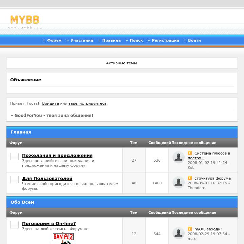Click the message count 1460

click(157, 183)
